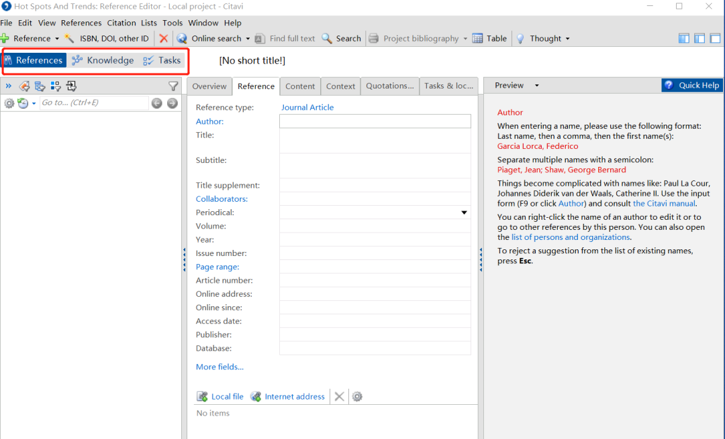Open the File menu
The height and width of the screenshot is (439, 725).
coord(7,23)
